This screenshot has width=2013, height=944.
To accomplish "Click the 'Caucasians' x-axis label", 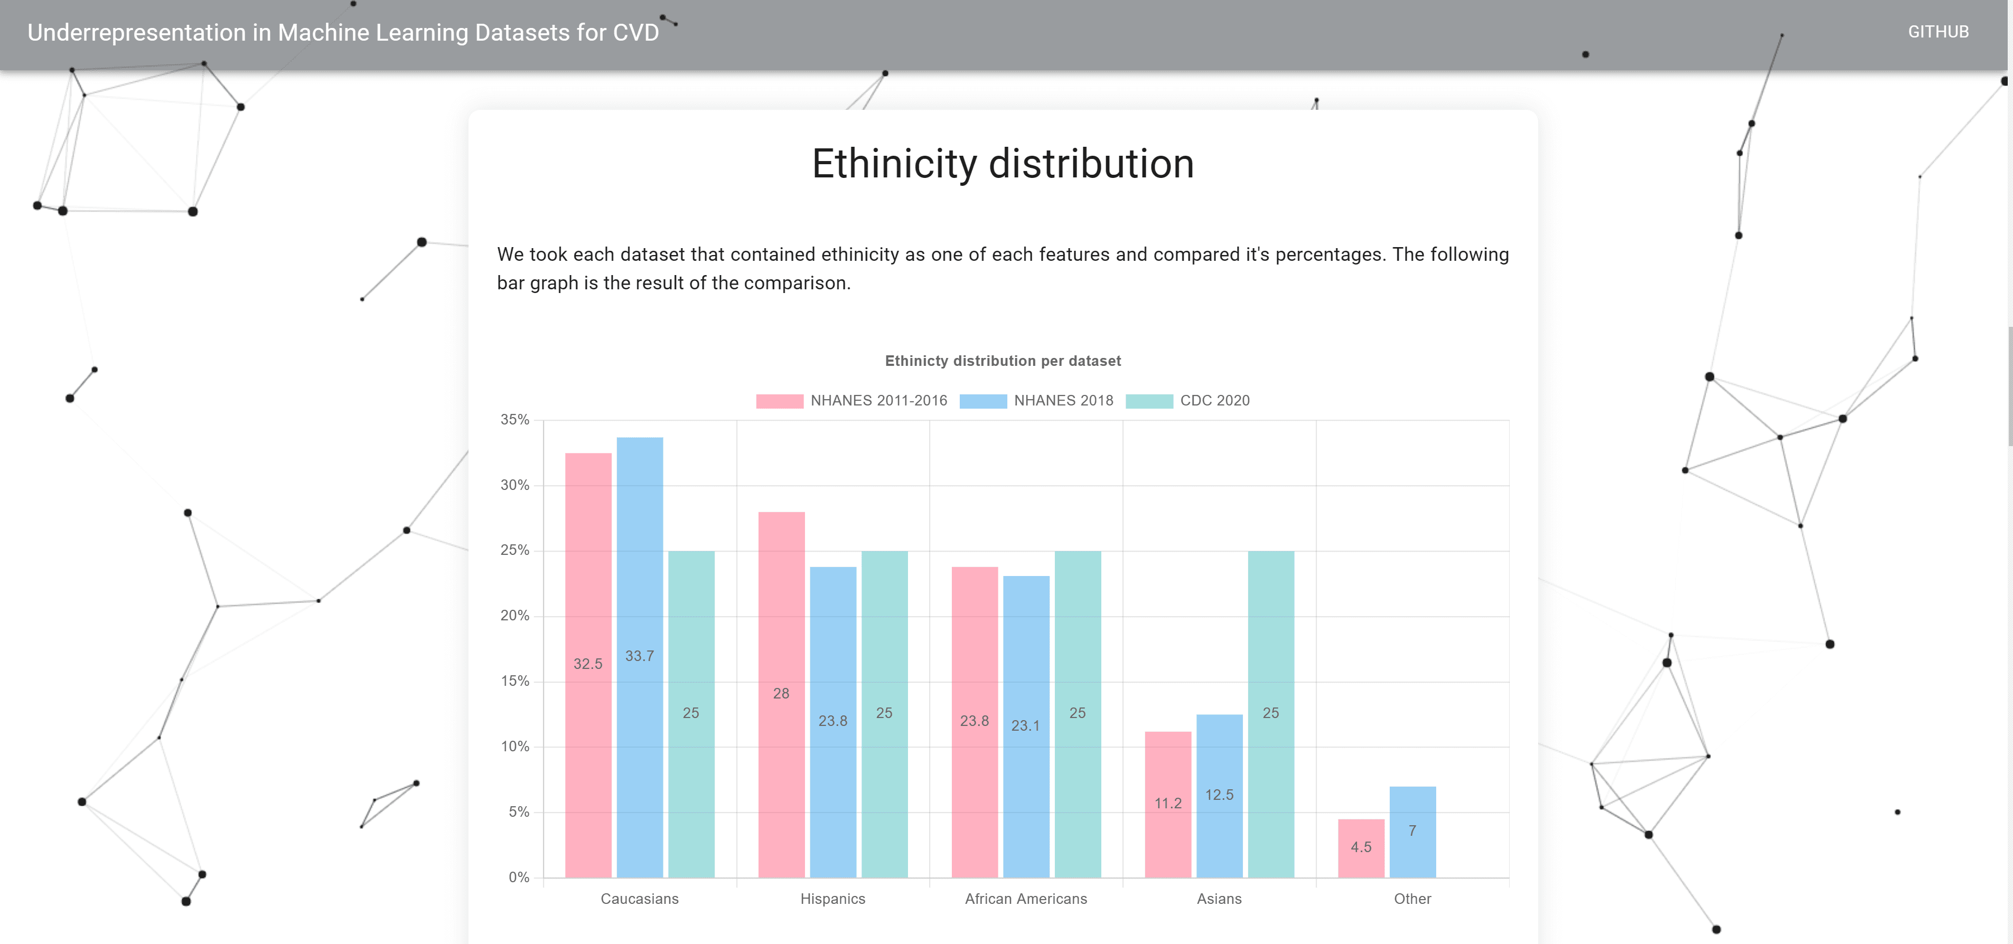I will pyautogui.click(x=639, y=899).
